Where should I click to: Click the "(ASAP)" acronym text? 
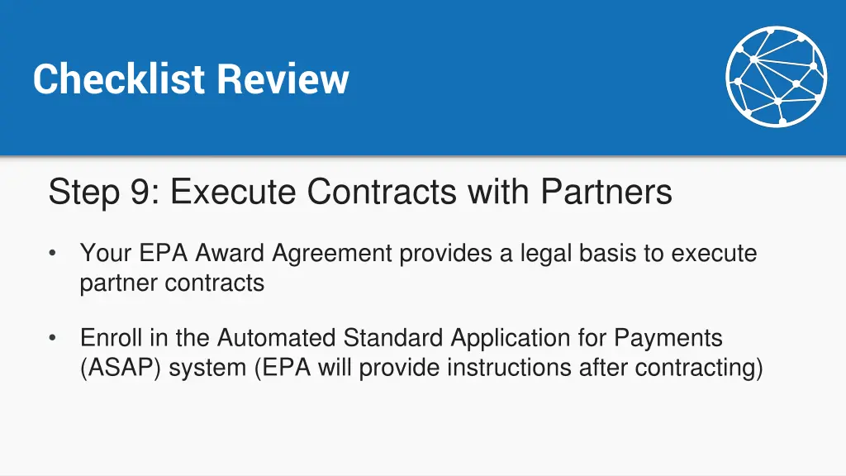point(121,368)
